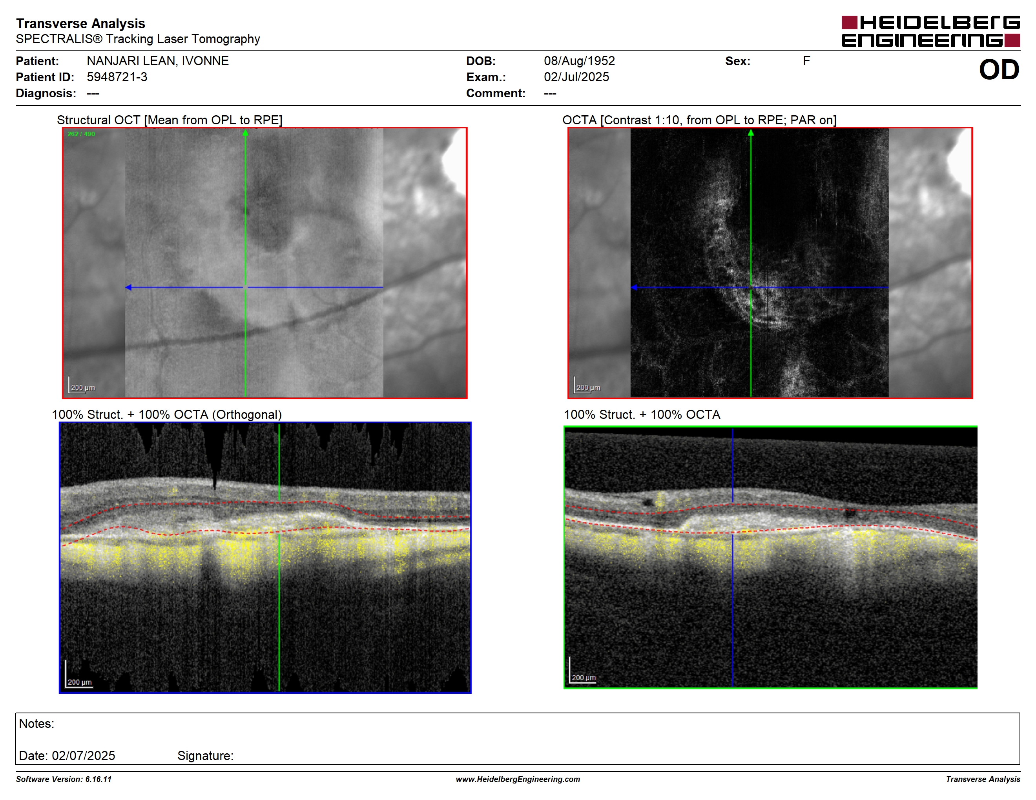The height and width of the screenshot is (800, 1036).
Task: Click the Date: 02/07/2025 text
Action: tap(67, 755)
